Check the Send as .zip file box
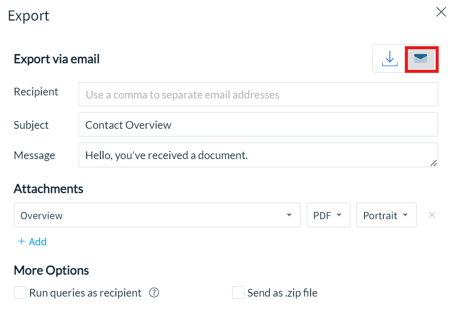The width and height of the screenshot is (452, 313). pos(238,292)
